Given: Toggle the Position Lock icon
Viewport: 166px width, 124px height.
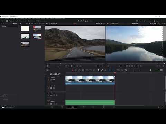Looking at the screenshot, I should click(105, 70).
